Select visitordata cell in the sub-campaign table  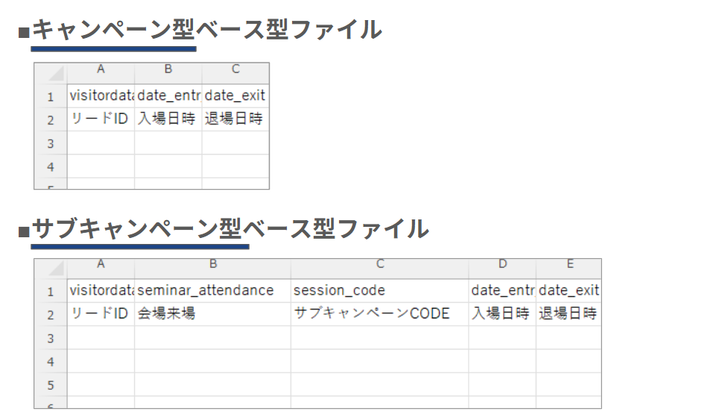[101, 290]
